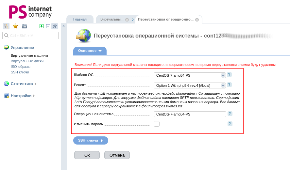
Task: Click help icon beside Изменить пароль
Action: click(x=230, y=124)
